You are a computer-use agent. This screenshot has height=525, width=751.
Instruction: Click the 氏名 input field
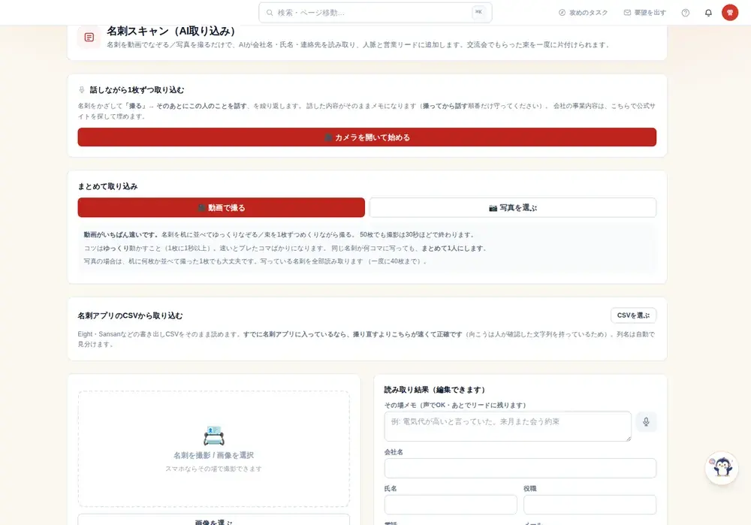point(451,505)
